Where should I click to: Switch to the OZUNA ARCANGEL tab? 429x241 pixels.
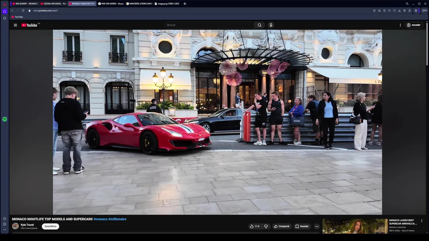pyautogui.click(x=53, y=4)
